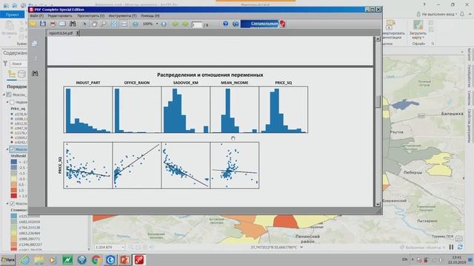Toggle Недвижимость layer visibility checkbox
This screenshot has width=474, height=266.
pos(13,102)
